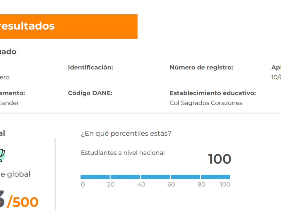The width and height of the screenshot is (281, 211).
Task: Click the axis label 0 under the percentile bar
Action: [x=83, y=184]
